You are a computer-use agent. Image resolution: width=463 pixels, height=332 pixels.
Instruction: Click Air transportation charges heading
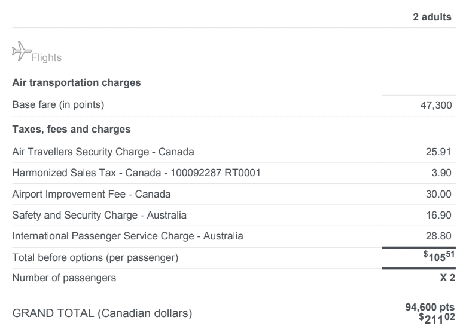[x=77, y=83]
